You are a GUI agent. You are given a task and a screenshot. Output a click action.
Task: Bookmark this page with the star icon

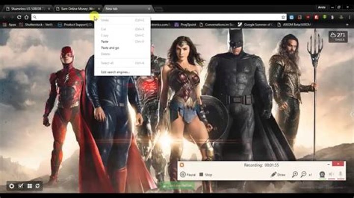[x=283, y=17]
